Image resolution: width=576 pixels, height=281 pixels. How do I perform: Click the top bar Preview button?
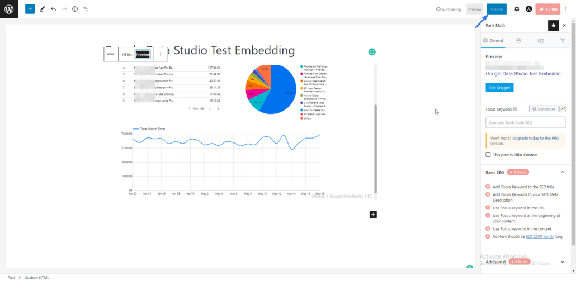(x=475, y=9)
